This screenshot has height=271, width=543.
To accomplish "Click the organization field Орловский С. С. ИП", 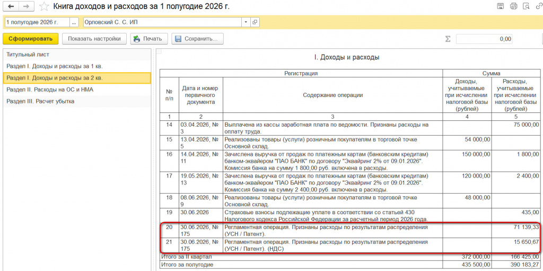I will pos(162,22).
